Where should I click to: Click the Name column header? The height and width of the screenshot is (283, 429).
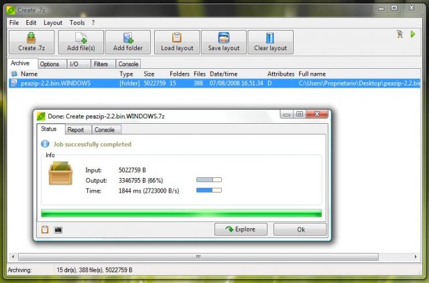(x=29, y=74)
